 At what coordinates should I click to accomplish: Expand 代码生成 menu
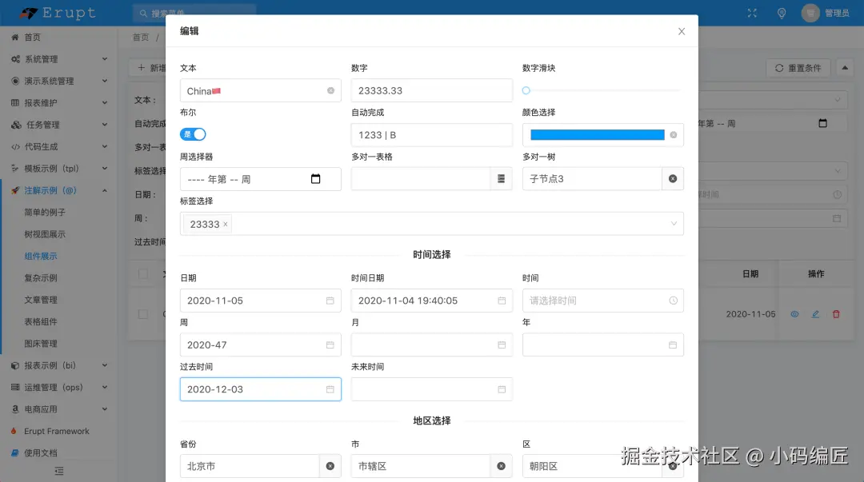click(x=59, y=146)
